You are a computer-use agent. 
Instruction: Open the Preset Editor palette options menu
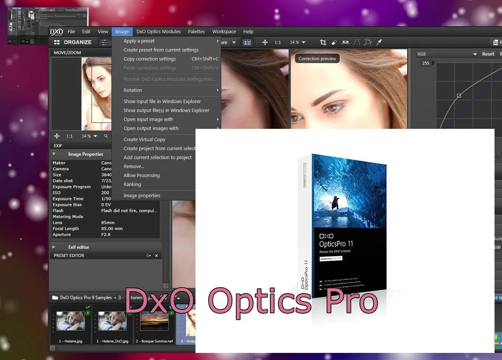click(148, 256)
